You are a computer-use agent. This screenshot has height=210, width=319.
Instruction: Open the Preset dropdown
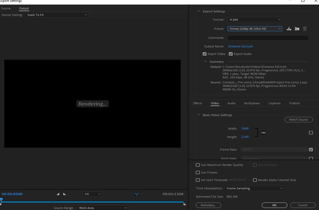coord(255,29)
